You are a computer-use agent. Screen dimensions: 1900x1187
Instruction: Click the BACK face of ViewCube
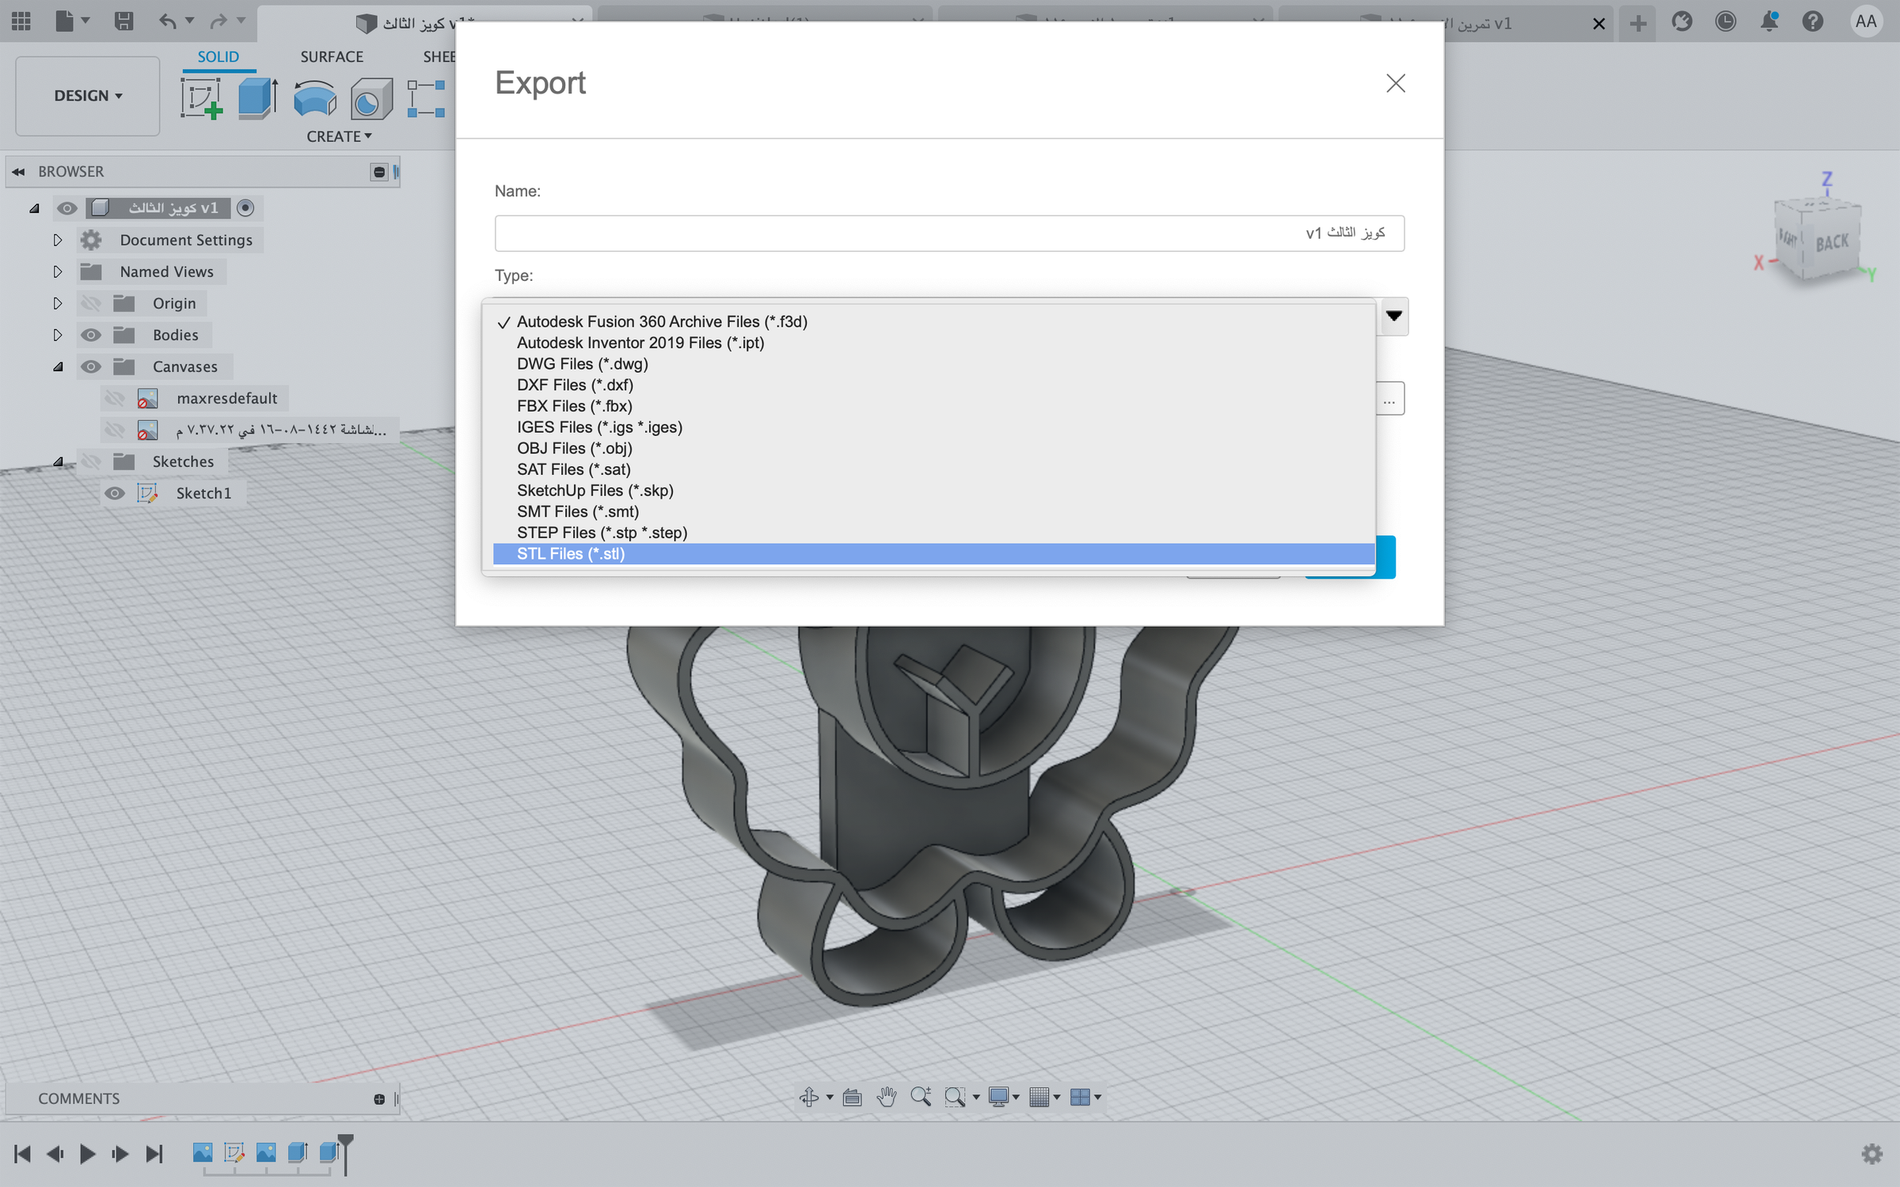pos(1832,243)
